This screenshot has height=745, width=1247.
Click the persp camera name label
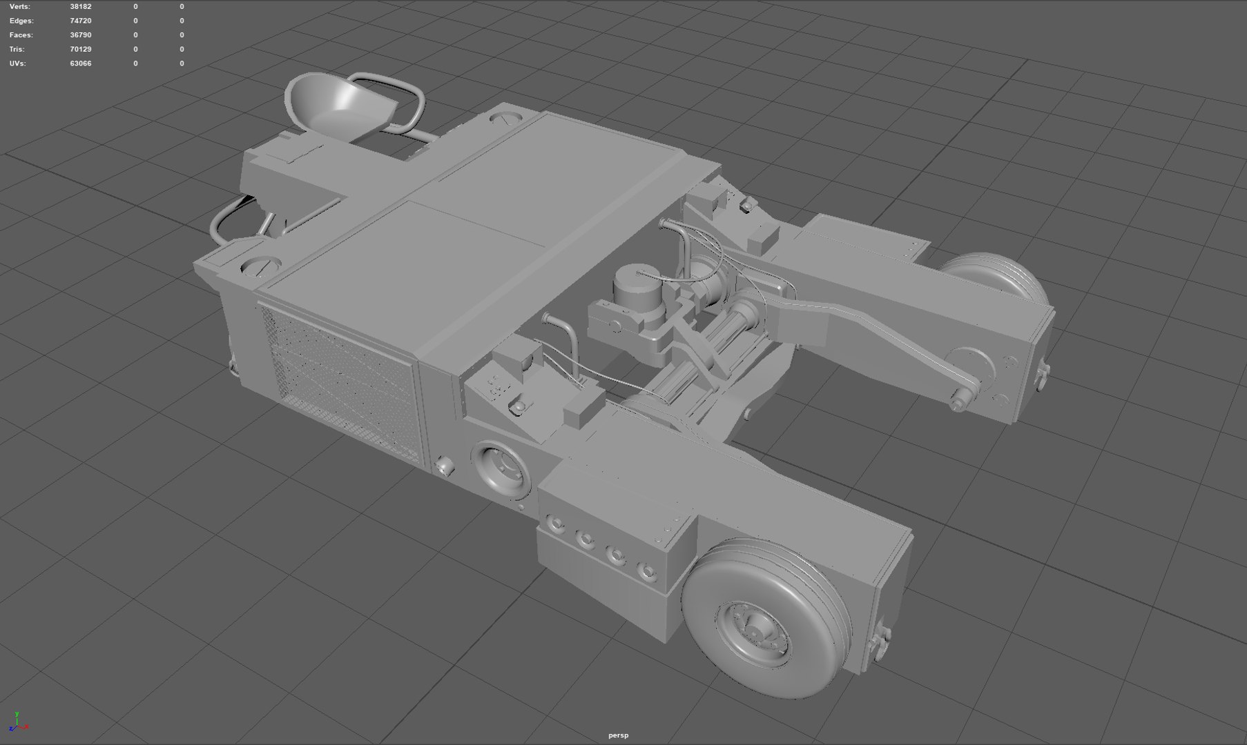[618, 735]
